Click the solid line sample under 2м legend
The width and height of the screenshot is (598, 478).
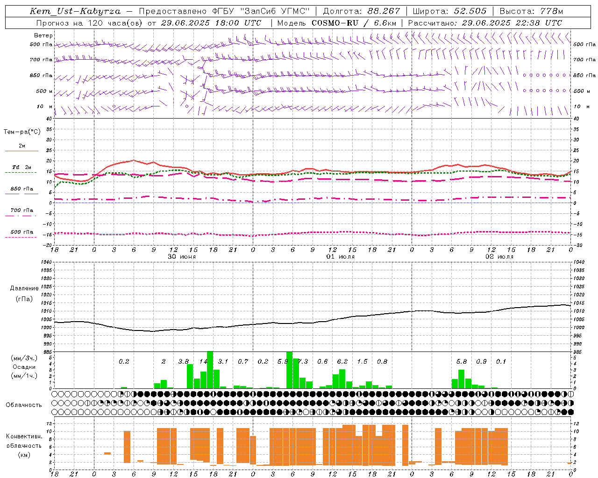click(x=21, y=151)
